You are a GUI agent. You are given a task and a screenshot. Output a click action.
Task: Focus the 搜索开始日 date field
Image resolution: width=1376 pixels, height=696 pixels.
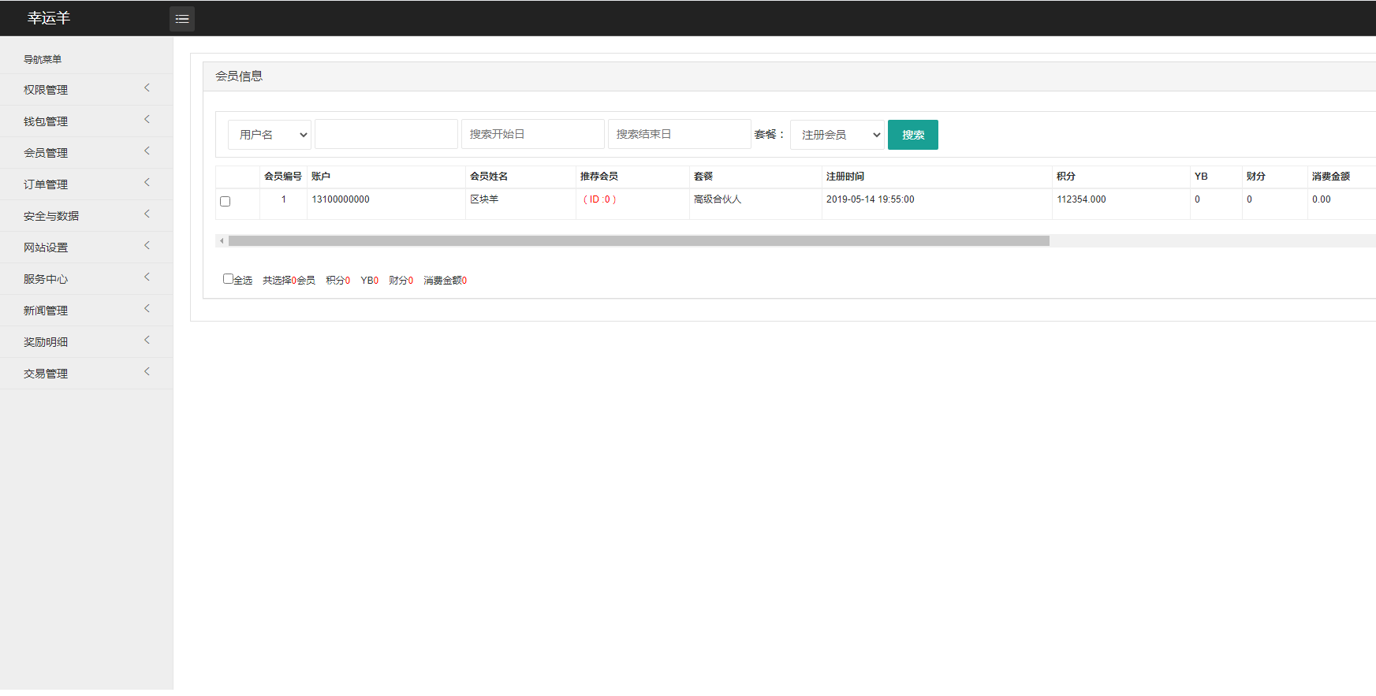(532, 134)
